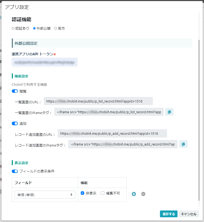Add a field condition row with plus icon

click(134, 194)
